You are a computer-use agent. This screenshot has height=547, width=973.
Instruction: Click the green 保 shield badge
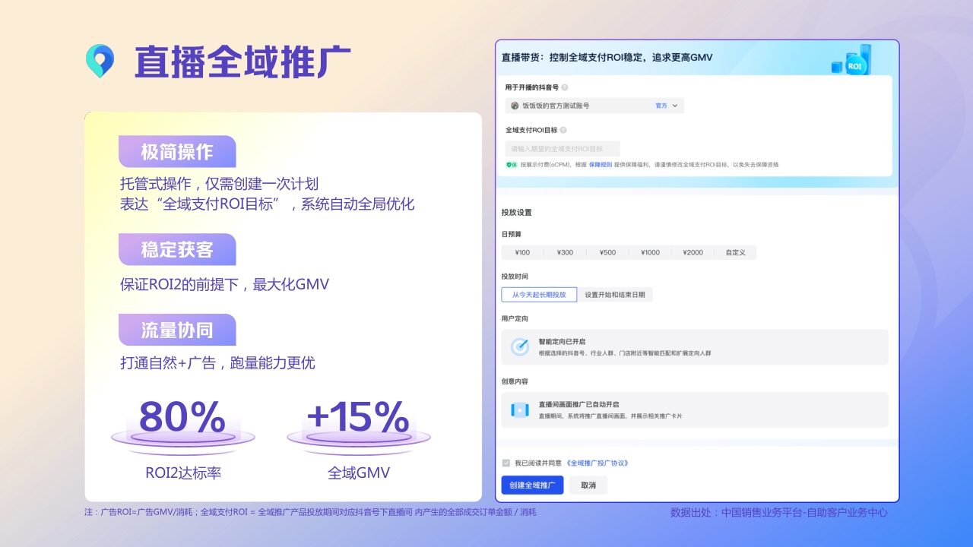(512, 164)
